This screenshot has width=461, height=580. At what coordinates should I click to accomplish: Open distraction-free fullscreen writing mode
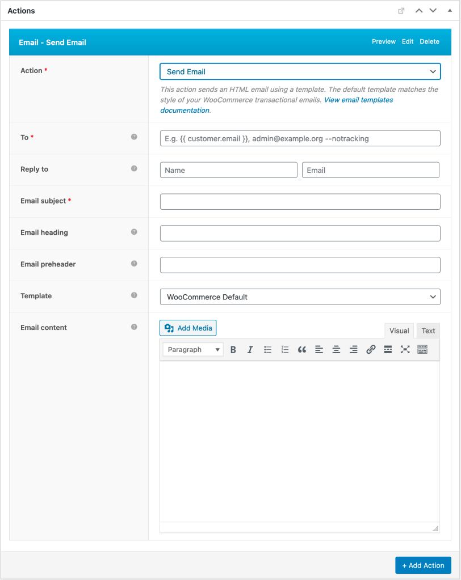coord(405,349)
